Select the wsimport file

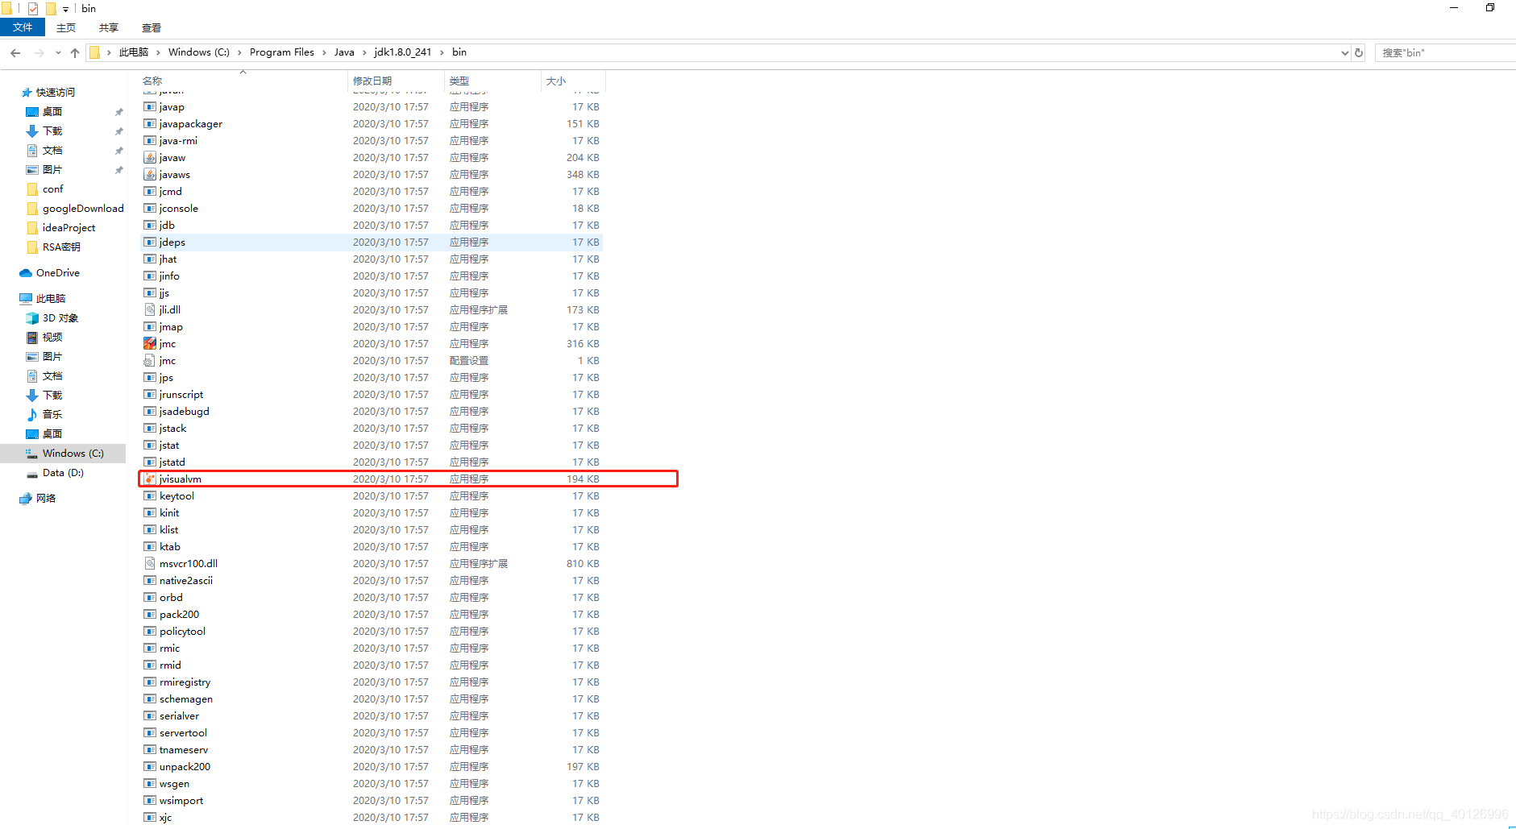click(181, 800)
